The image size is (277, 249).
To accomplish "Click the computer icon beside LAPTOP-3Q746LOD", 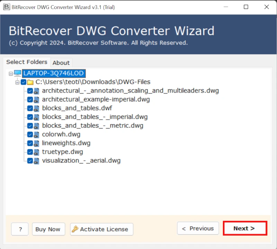I will click(x=18, y=73).
